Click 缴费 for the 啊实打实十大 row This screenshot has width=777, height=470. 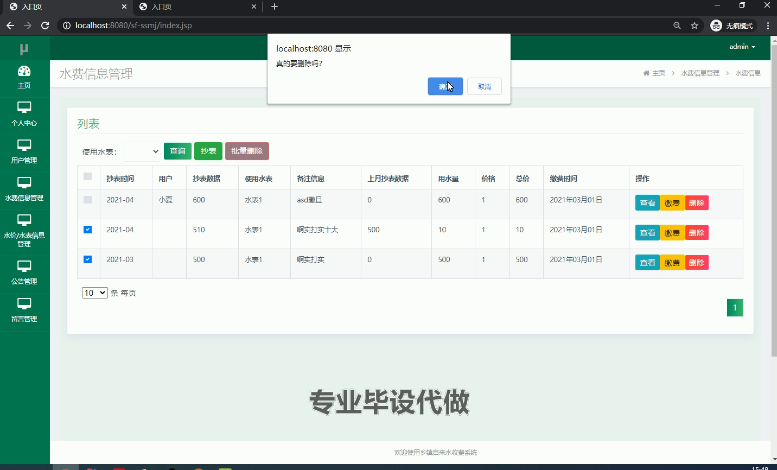coord(672,233)
